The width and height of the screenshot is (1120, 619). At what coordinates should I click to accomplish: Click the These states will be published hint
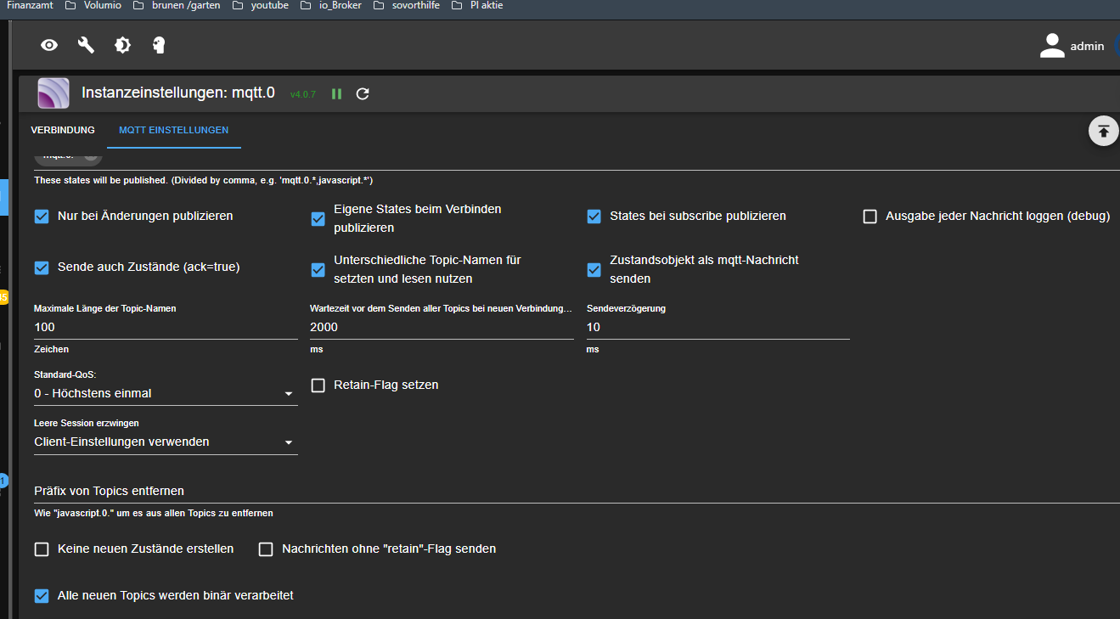coord(204,181)
